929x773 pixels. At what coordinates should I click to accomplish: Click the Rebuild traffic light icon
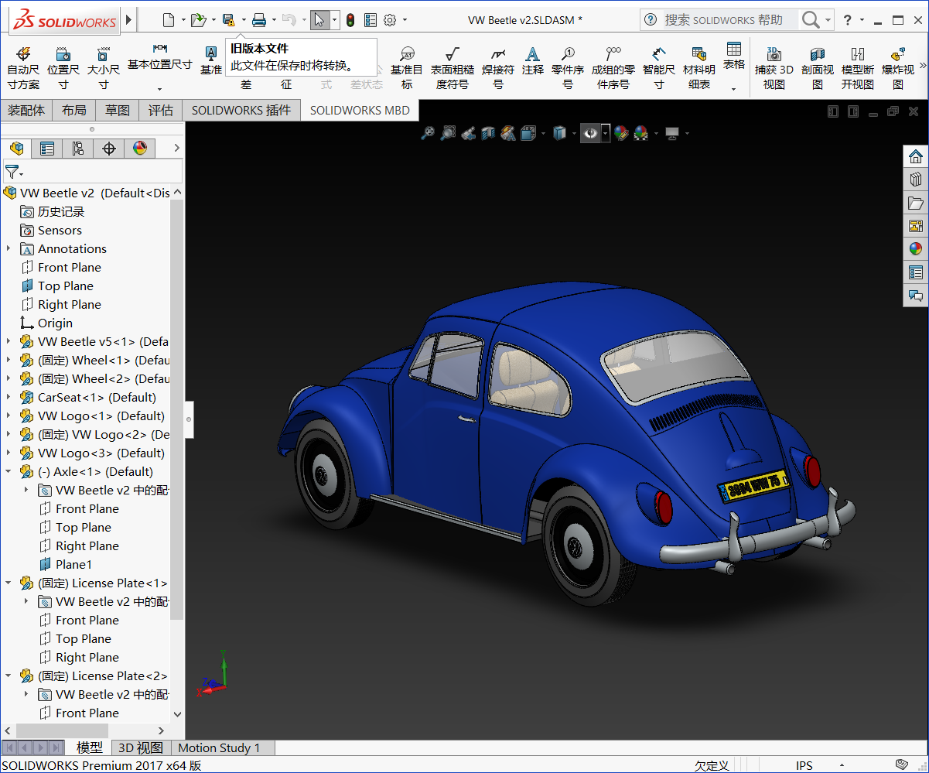pyautogui.click(x=350, y=19)
